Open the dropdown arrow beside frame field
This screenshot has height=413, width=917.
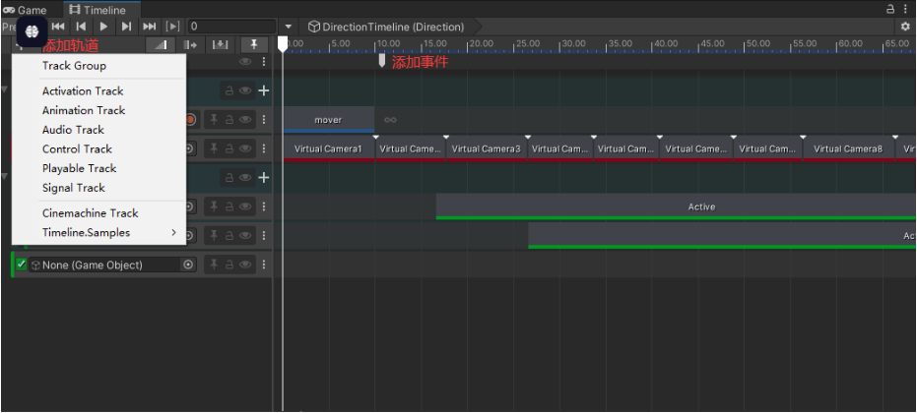(x=288, y=27)
